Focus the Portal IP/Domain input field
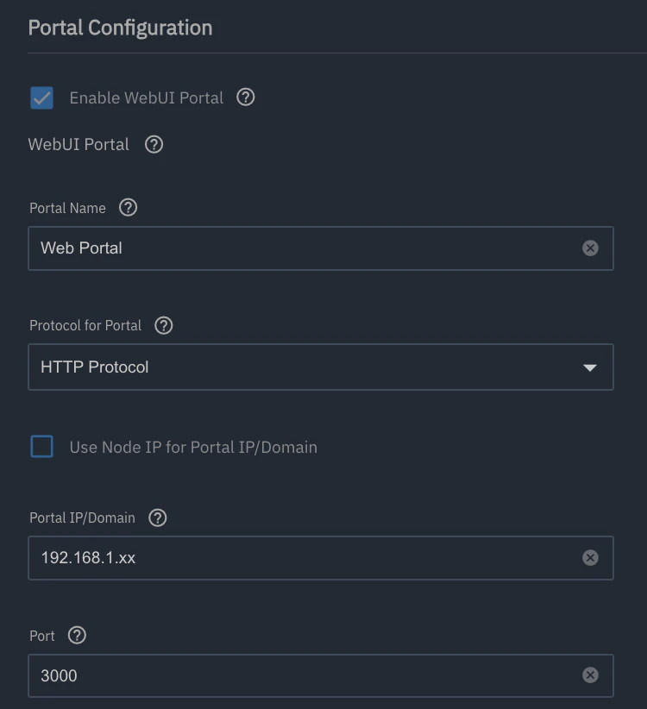 click(x=321, y=558)
